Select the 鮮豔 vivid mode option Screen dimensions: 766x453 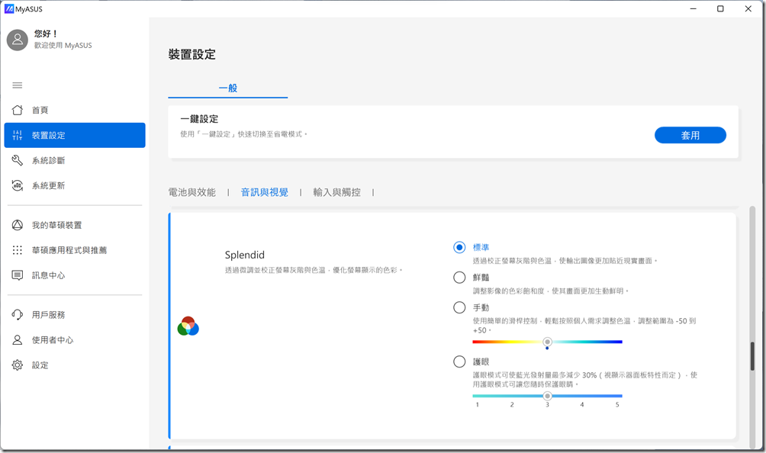pyautogui.click(x=459, y=278)
